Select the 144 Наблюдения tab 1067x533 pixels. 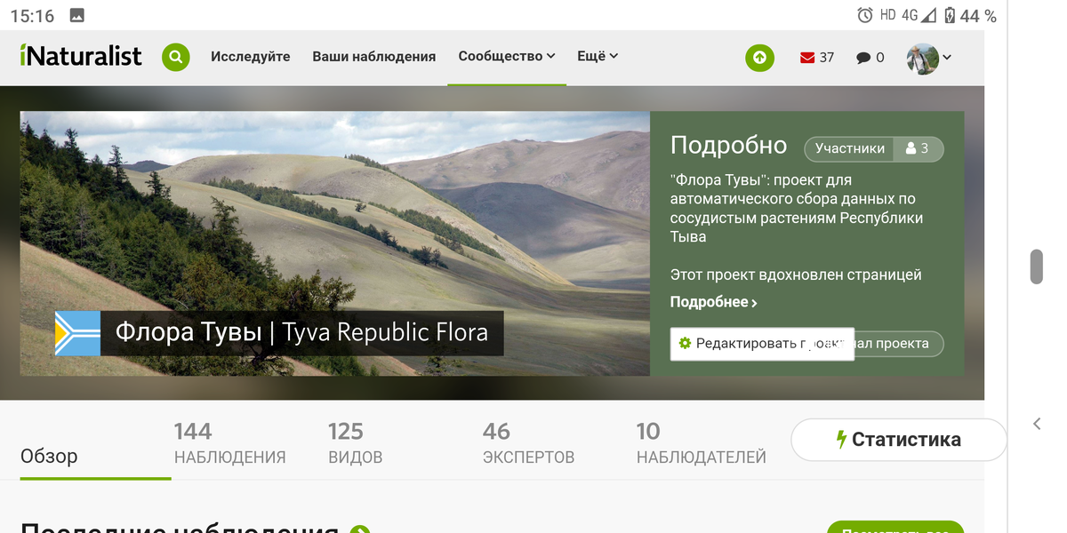[x=230, y=444]
